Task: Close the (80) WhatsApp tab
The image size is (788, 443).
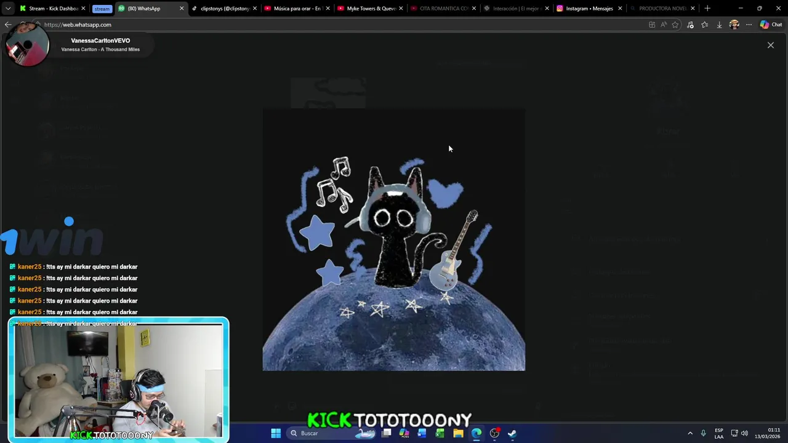Action: click(182, 9)
